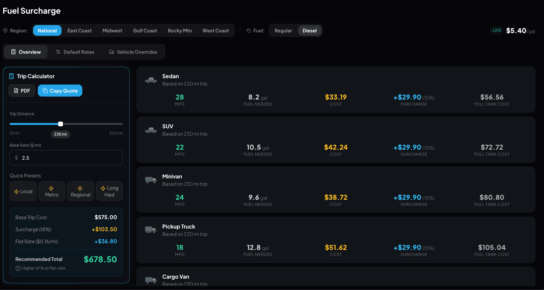Click the info icon beside flat-rate note
544x290 pixels.
[18, 268]
